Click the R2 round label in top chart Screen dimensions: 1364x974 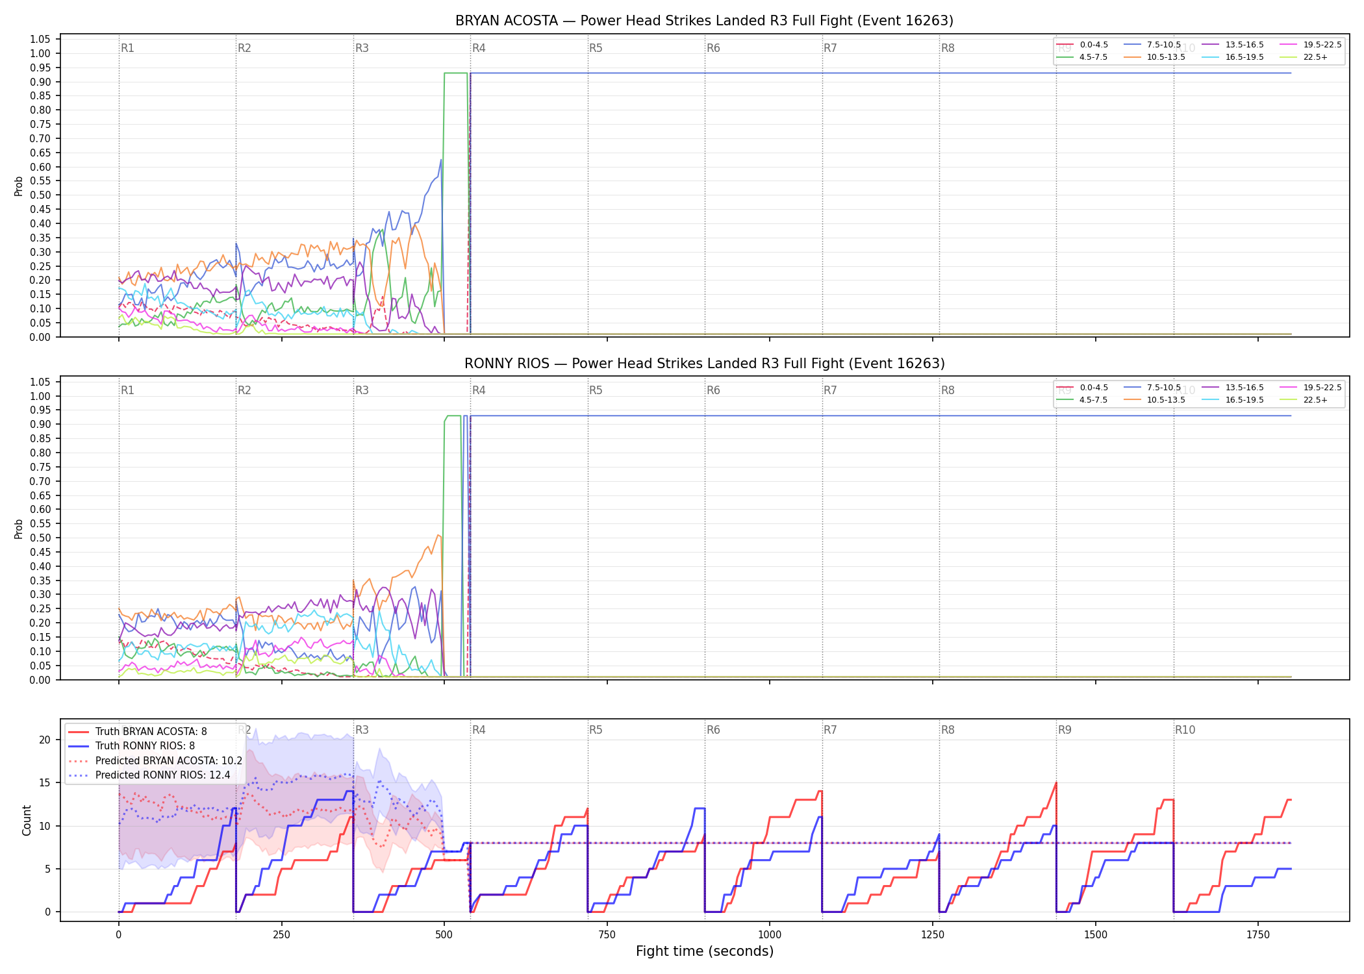(x=244, y=48)
